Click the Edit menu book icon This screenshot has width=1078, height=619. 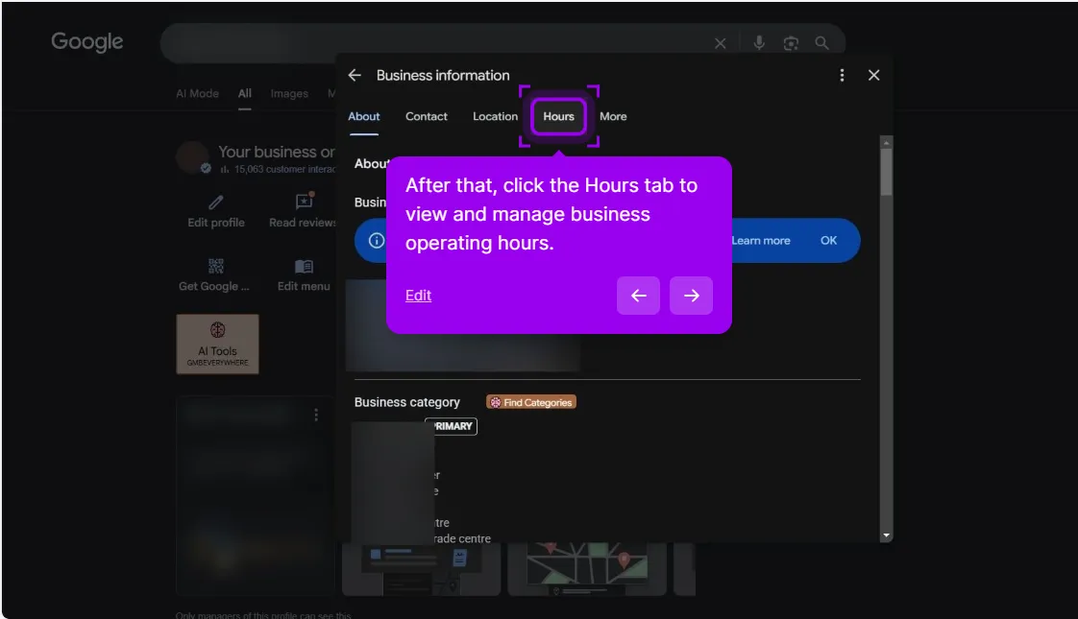click(304, 266)
